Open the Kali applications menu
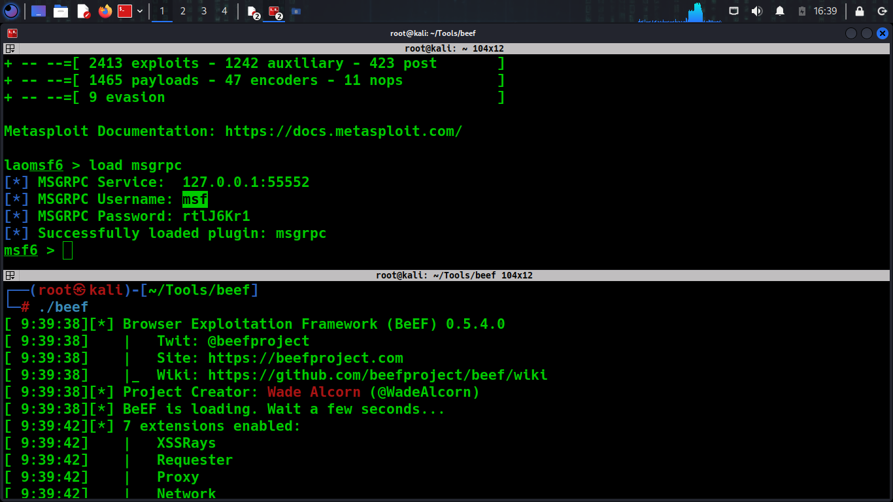 [x=11, y=11]
